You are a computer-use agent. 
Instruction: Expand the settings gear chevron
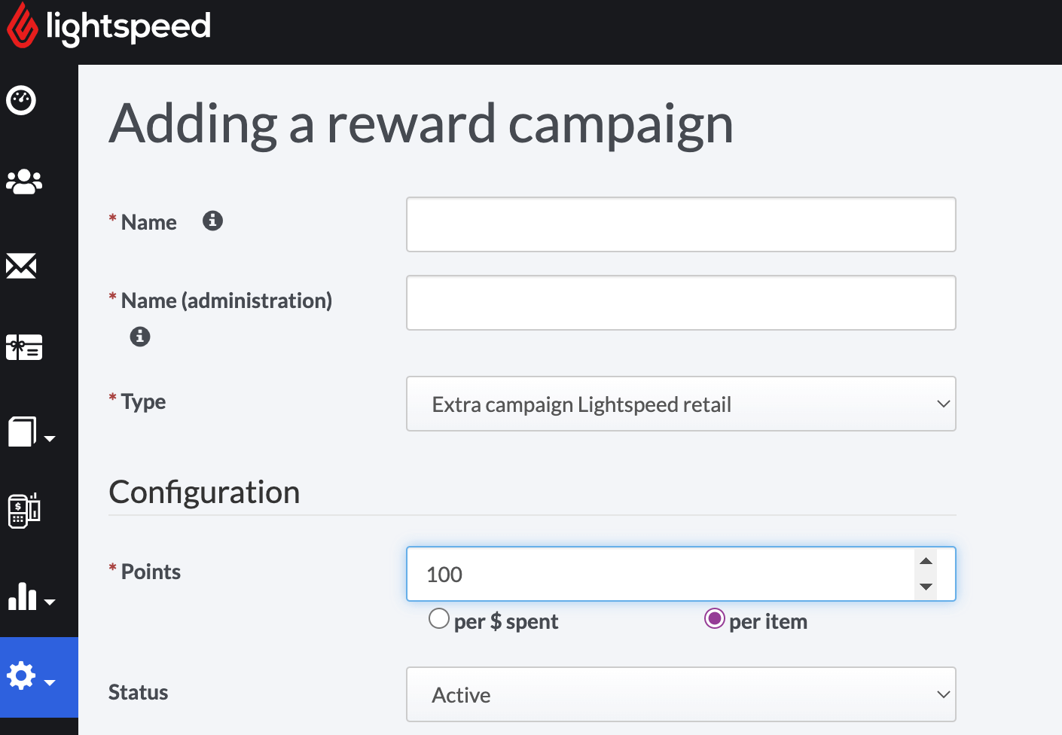point(50,682)
